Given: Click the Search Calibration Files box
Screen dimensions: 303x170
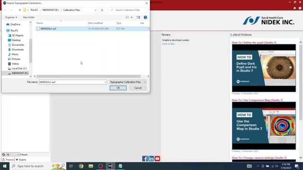Looking at the screenshot, I should point(127,10).
